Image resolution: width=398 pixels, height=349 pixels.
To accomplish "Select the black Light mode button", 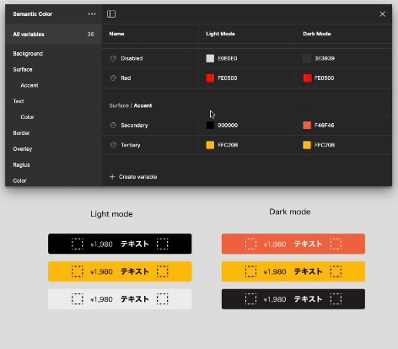I will pyautogui.click(x=120, y=244).
